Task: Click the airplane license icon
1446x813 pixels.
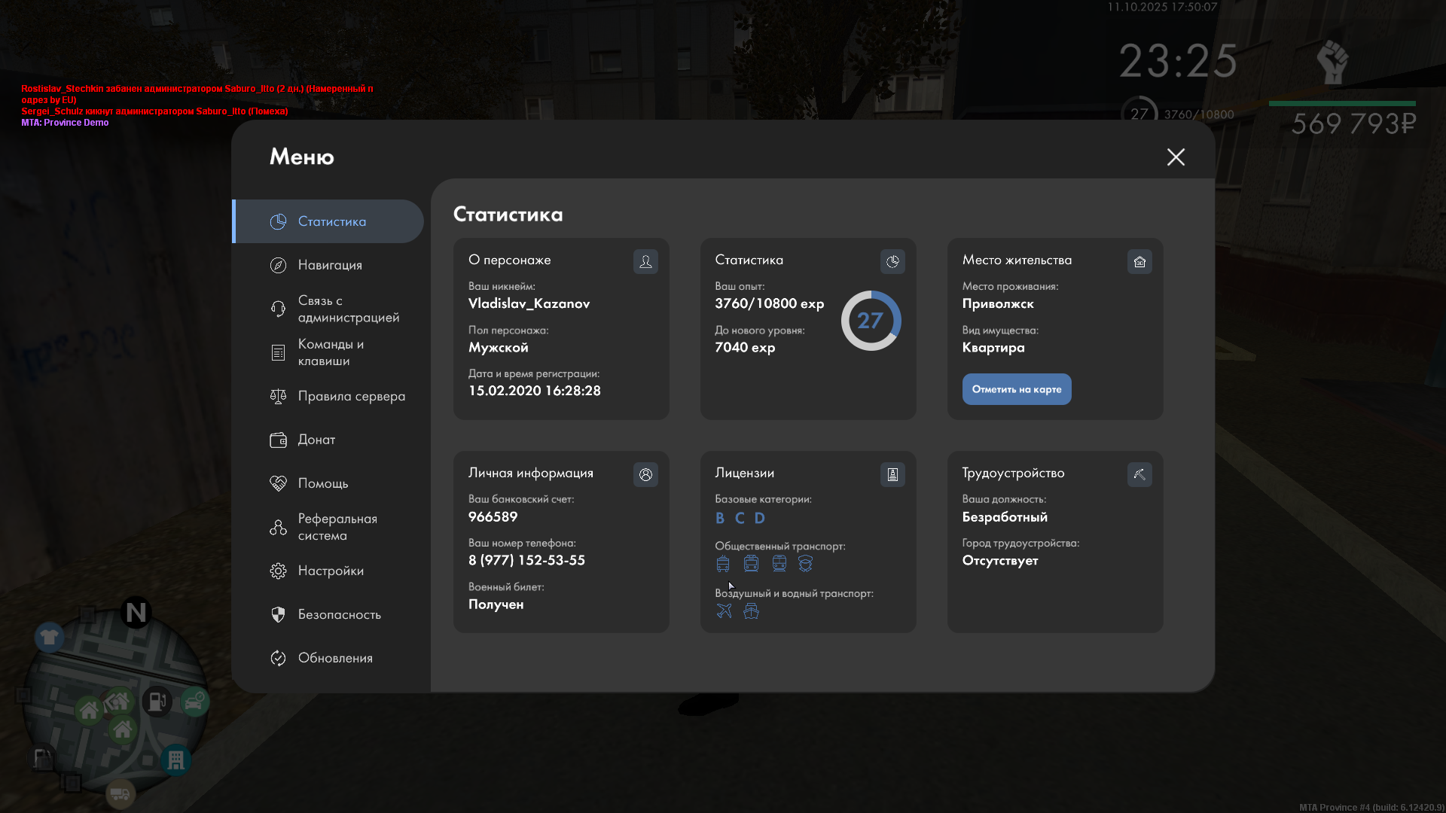Action: tap(724, 611)
